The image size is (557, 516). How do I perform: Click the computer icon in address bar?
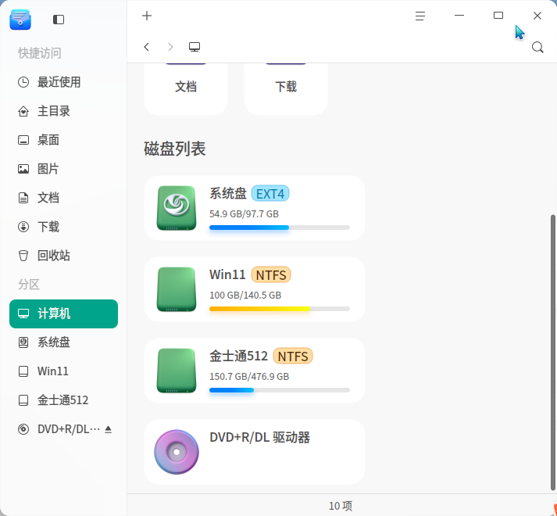[x=195, y=47]
